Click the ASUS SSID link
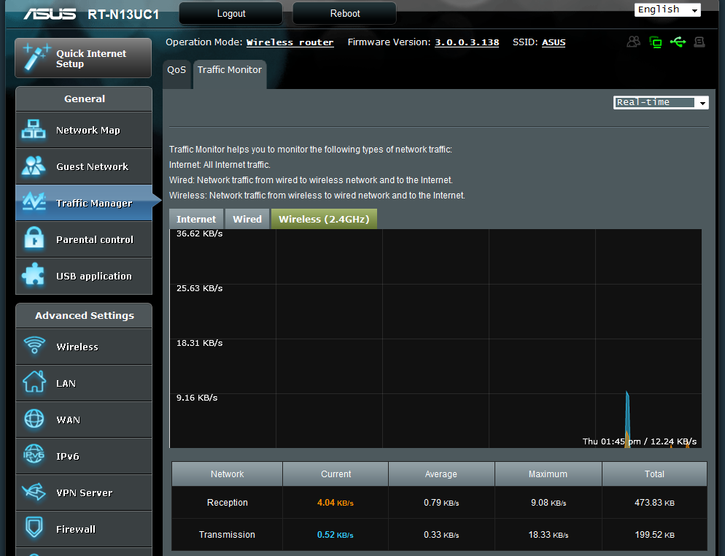 pos(554,42)
